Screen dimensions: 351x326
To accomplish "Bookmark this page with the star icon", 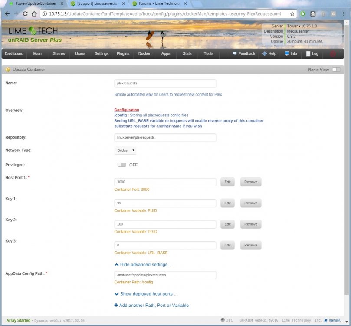I will point(292,14).
